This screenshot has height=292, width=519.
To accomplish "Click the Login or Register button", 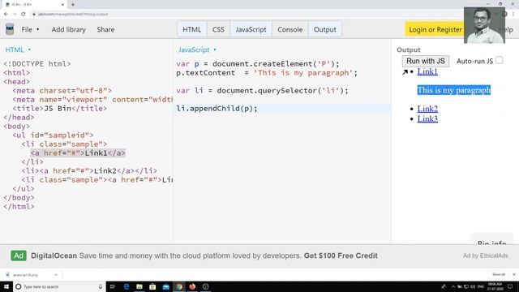I will click(x=435, y=29).
